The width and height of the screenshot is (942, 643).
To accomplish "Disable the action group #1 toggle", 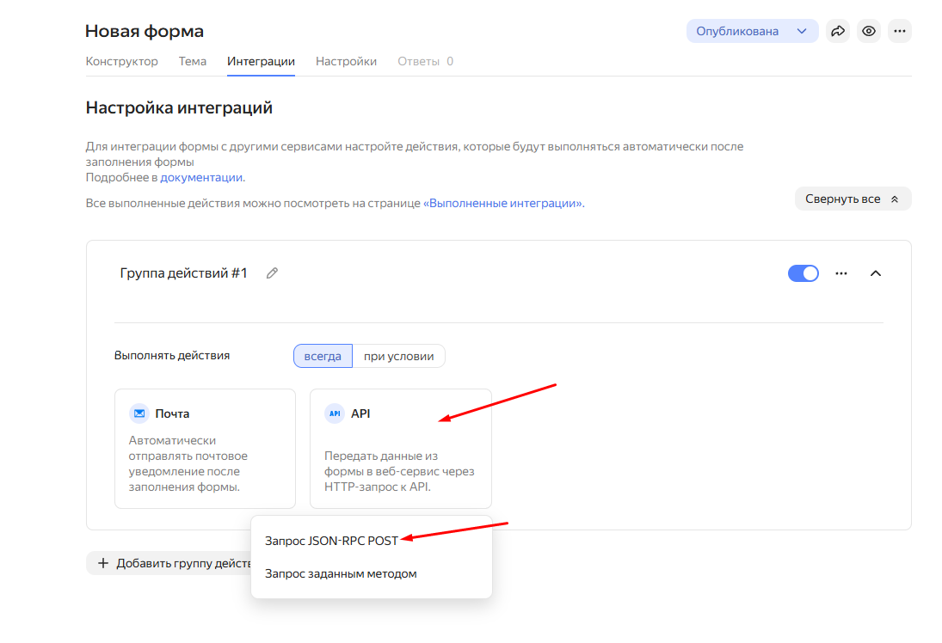I will pos(803,273).
